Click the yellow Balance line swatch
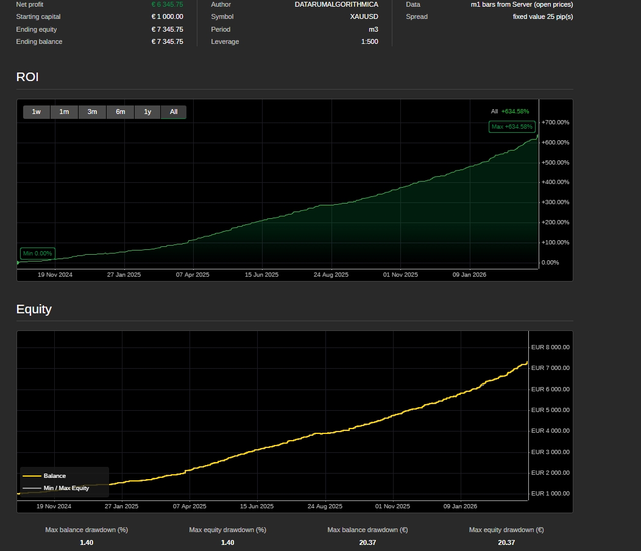 coord(32,476)
